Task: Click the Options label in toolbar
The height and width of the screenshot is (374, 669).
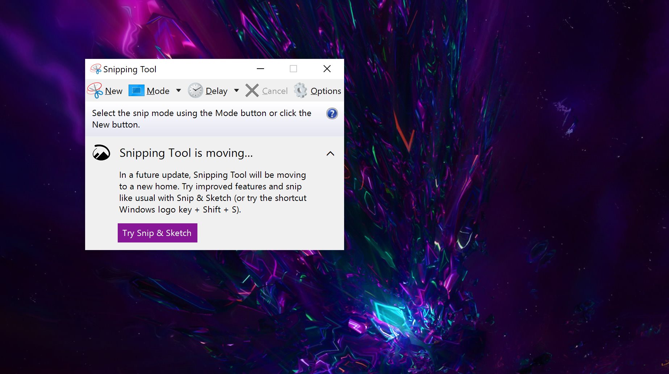Action: point(326,91)
